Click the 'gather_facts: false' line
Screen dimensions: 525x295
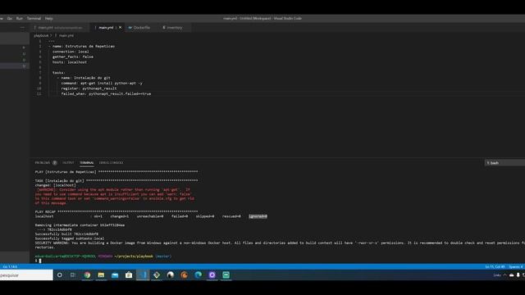73,57
